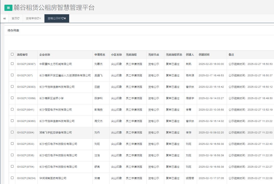This screenshot has width=274, height=184.
Task: Select checkbox for row GXGZF(307)
Action: pyautogui.click(x=12, y=75)
